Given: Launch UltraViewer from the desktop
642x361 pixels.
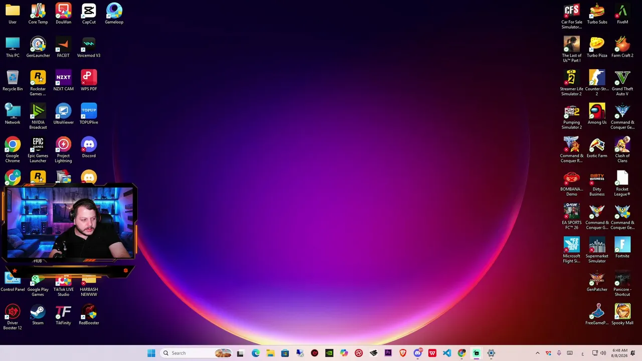Looking at the screenshot, I should point(63,114).
